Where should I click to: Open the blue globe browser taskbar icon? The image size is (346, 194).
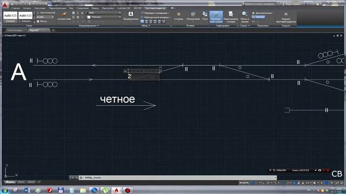pyautogui.click(x=94, y=190)
